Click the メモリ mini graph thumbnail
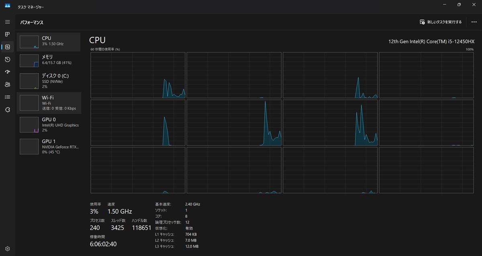 click(x=29, y=61)
